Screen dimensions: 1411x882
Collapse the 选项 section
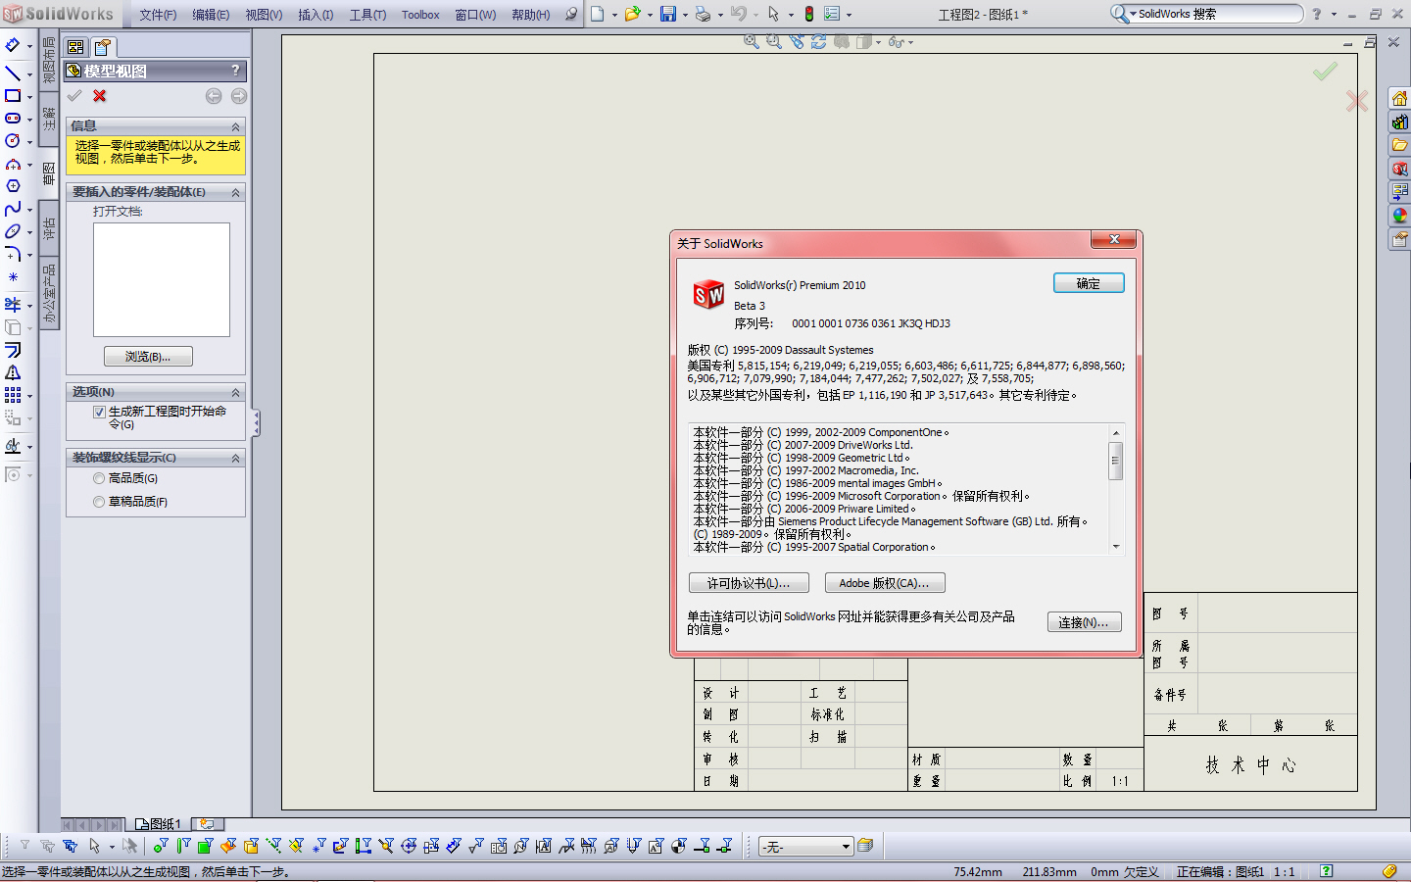pos(235,392)
